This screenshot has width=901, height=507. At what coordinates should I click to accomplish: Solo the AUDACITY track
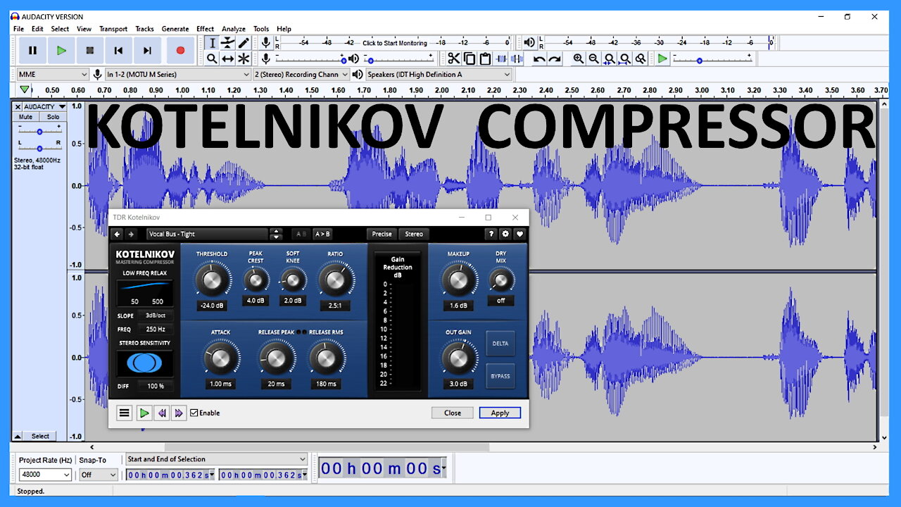coord(53,117)
